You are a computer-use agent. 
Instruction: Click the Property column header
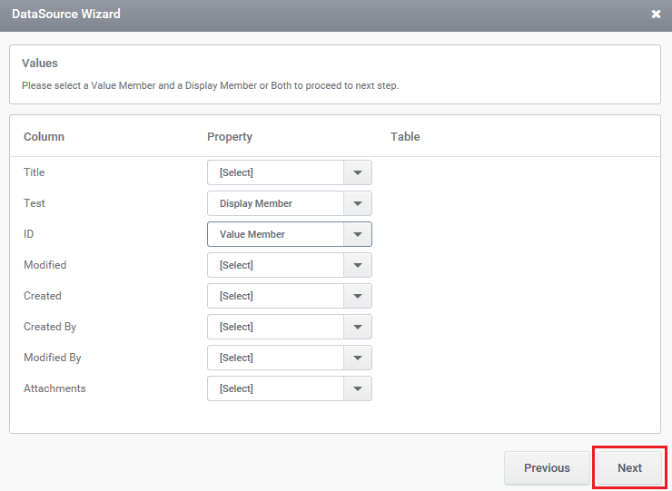pyautogui.click(x=229, y=137)
